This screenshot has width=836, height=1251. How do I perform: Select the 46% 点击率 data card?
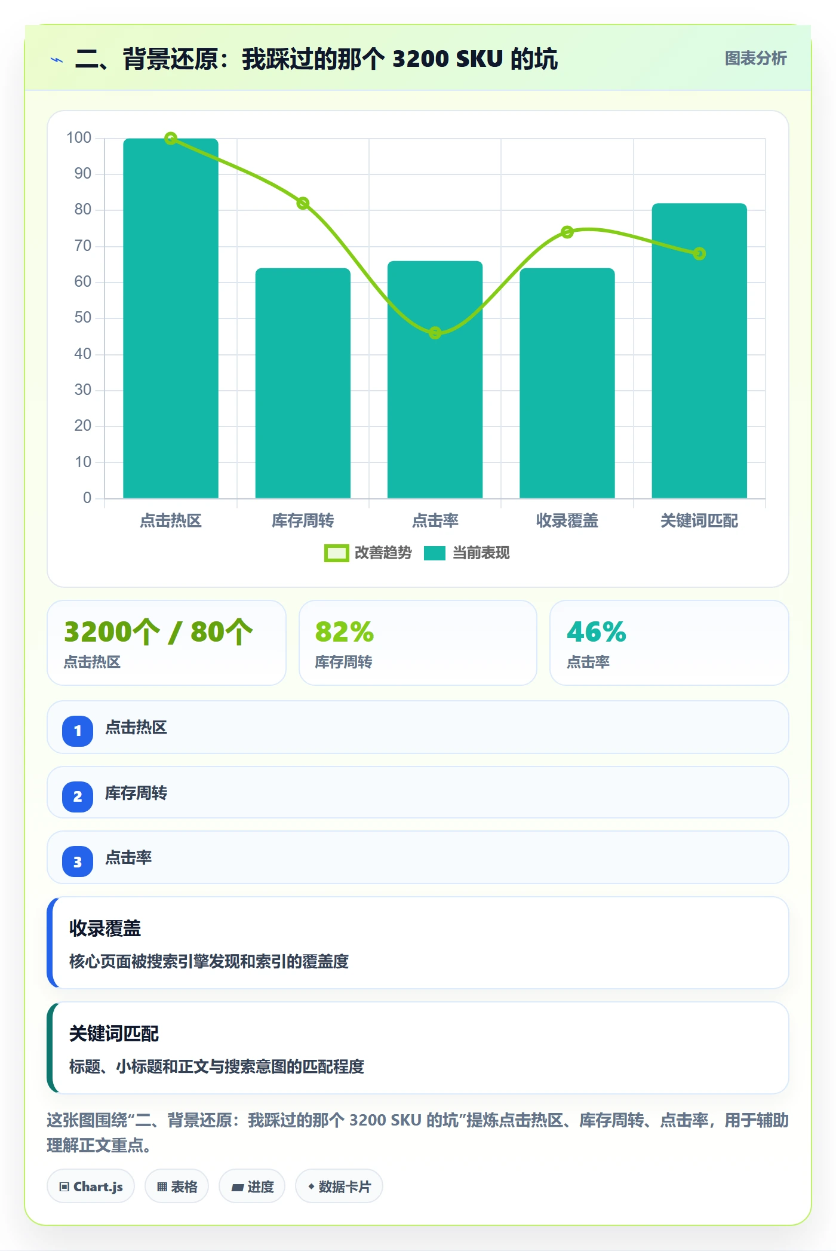coord(669,643)
